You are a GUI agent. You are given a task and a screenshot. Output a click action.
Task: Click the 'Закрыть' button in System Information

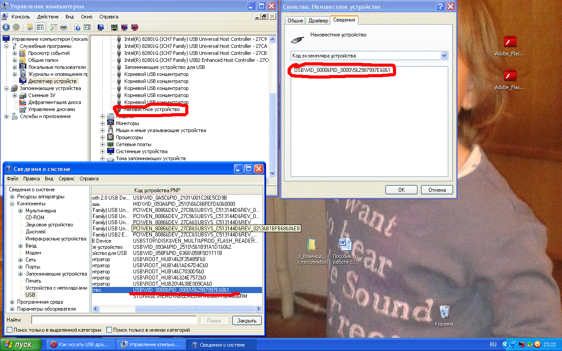[x=247, y=321]
